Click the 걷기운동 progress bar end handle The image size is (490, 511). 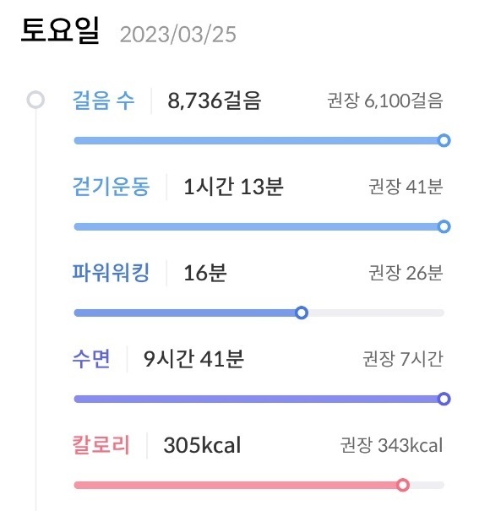(x=444, y=226)
